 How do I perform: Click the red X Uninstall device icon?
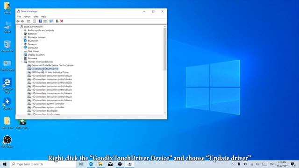click(x=62, y=21)
